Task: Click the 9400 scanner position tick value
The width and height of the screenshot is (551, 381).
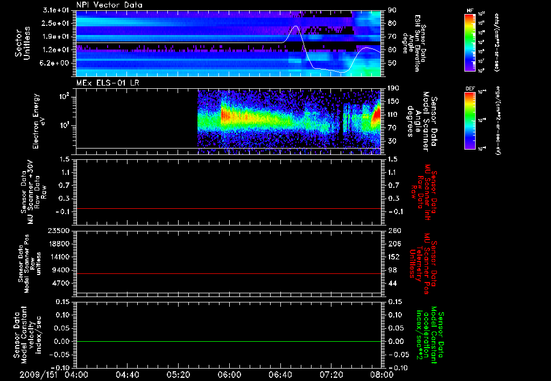Action: [x=61, y=270]
